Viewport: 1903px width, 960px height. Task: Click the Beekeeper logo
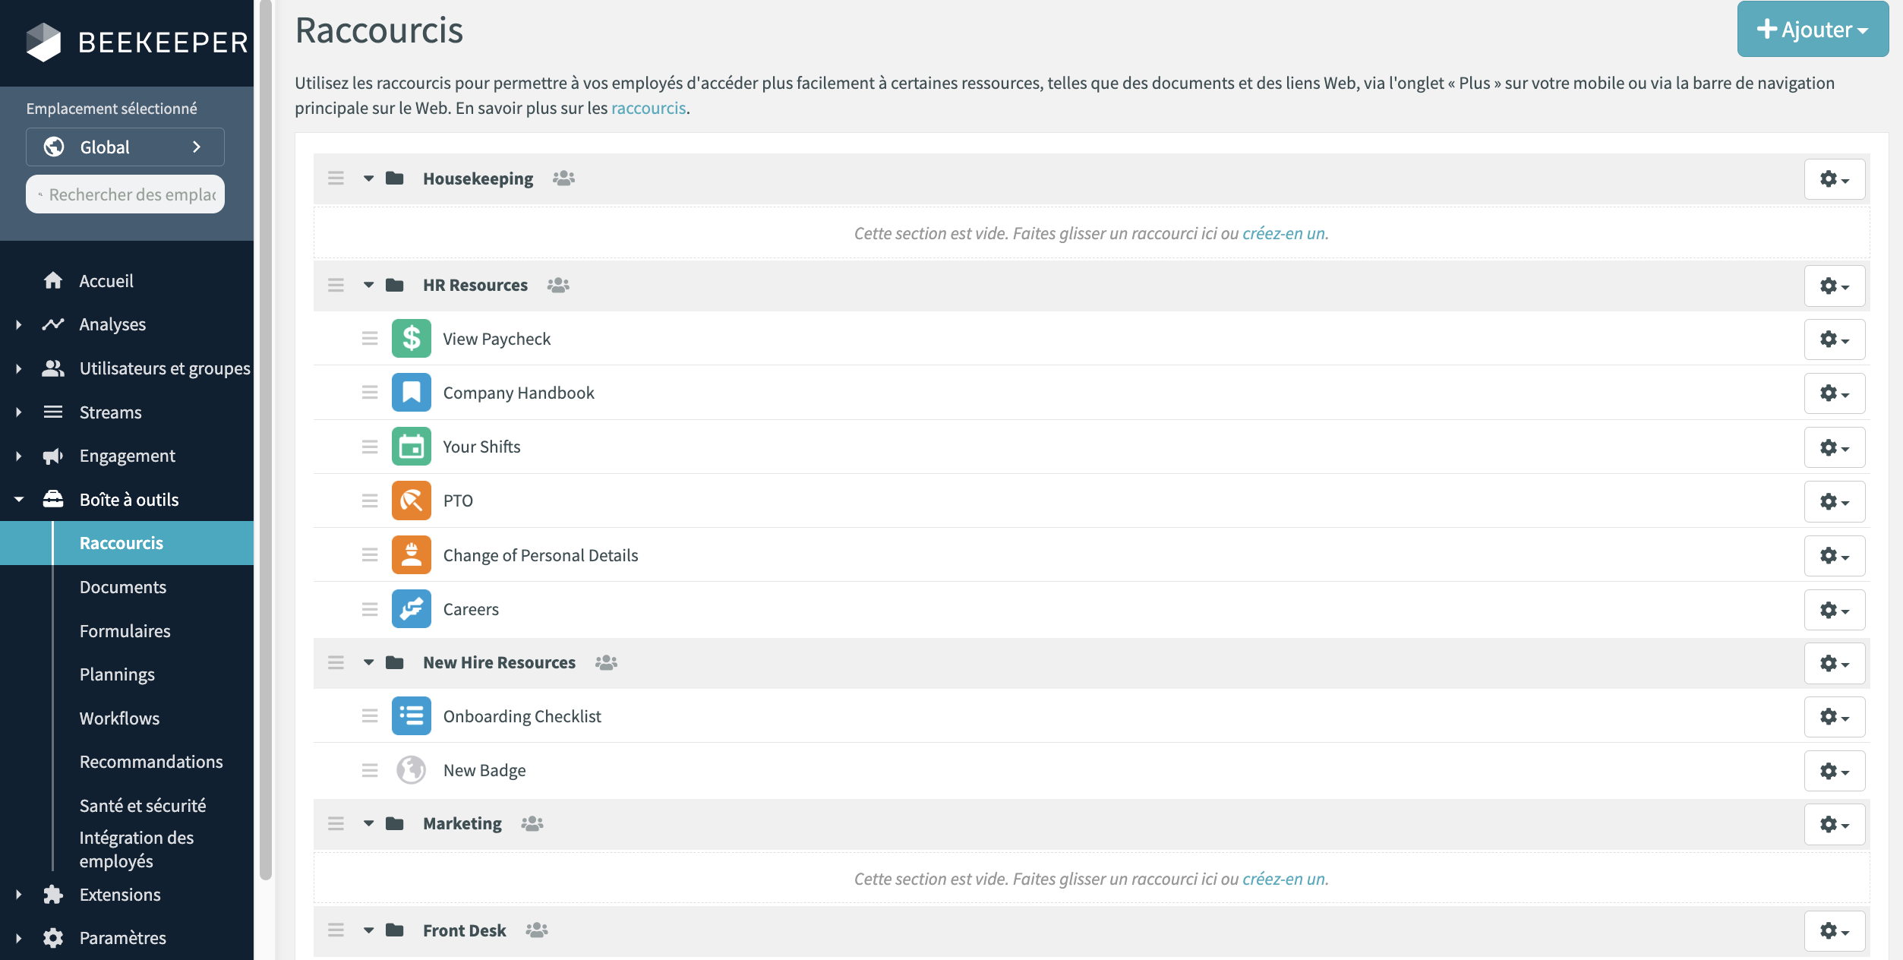[x=137, y=42]
